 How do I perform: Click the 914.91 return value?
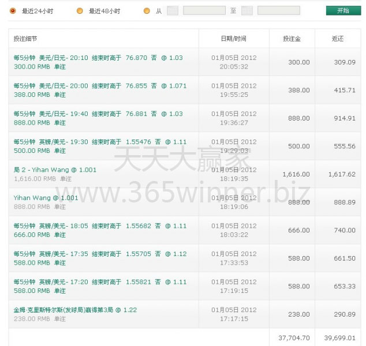click(x=345, y=118)
